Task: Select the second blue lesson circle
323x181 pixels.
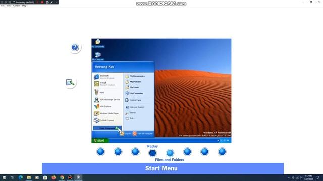Action: point(118,152)
